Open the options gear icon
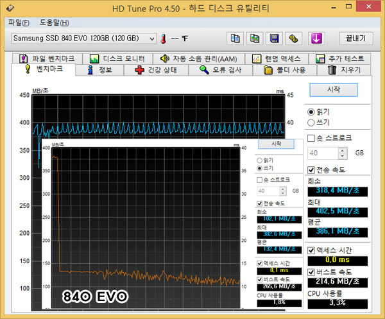 tap(293, 39)
